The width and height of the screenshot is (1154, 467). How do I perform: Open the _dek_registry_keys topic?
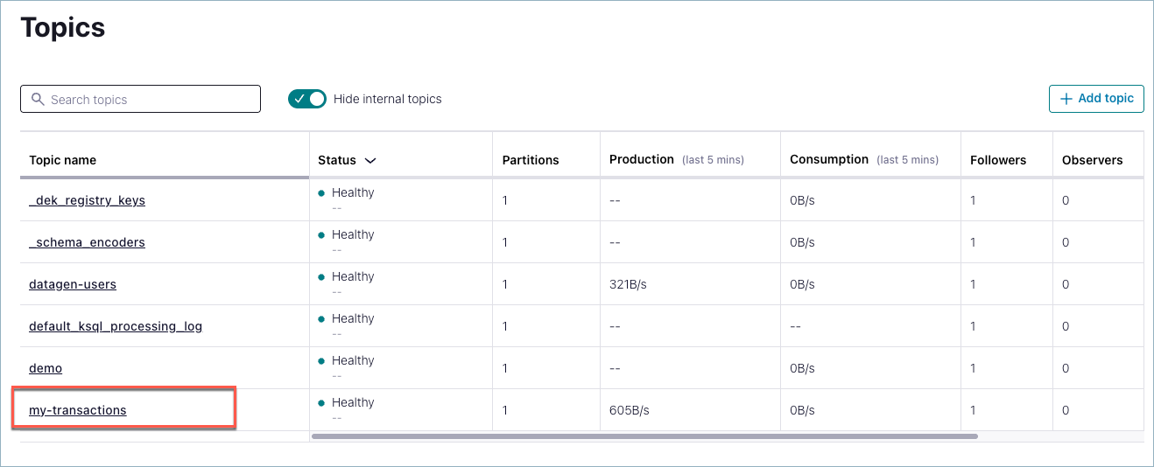pos(87,200)
